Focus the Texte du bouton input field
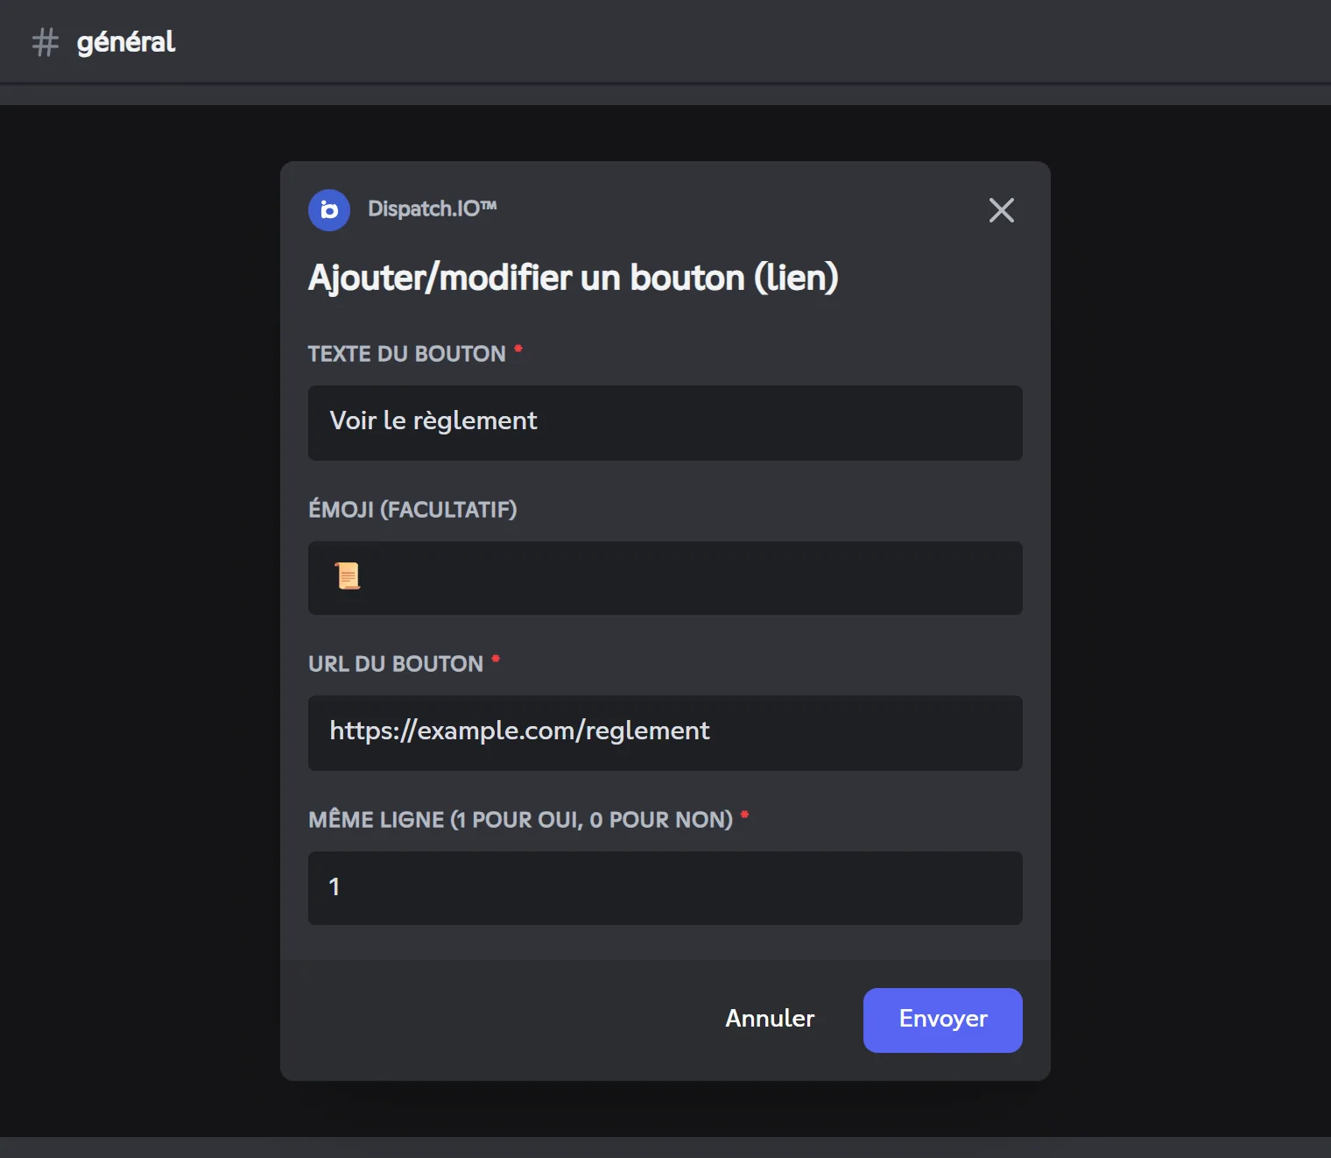Image resolution: width=1331 pixels, height=1158 pixels. pos(665,423)
